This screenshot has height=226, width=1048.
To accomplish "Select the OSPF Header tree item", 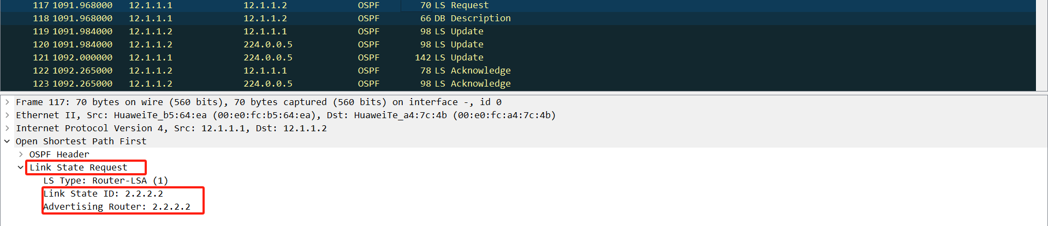I will point(59,154).
